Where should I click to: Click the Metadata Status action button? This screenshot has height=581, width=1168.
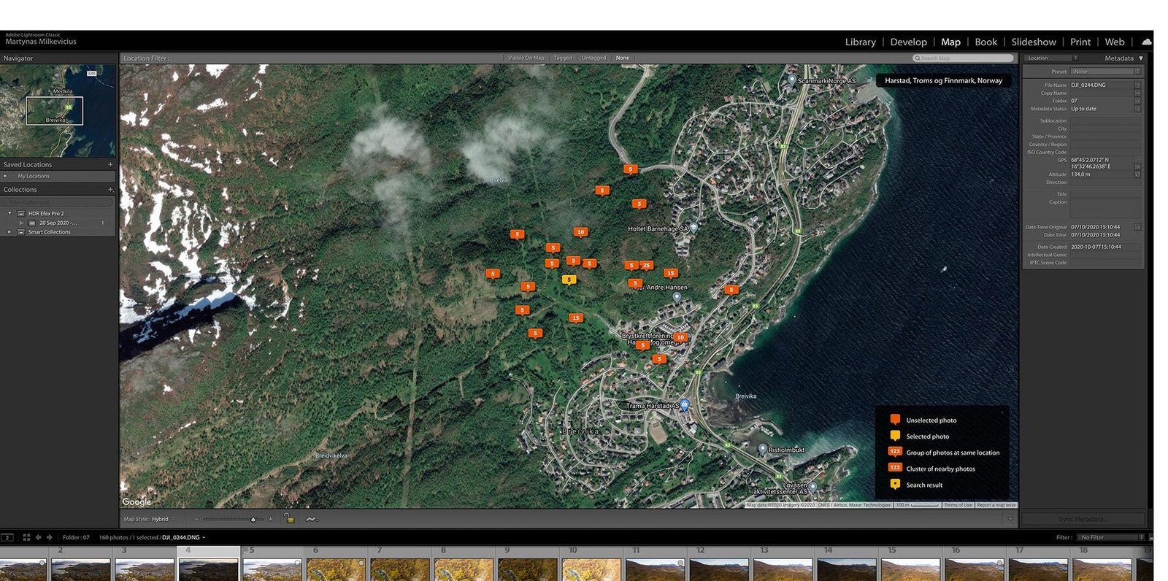click(x=1137, y=109)
